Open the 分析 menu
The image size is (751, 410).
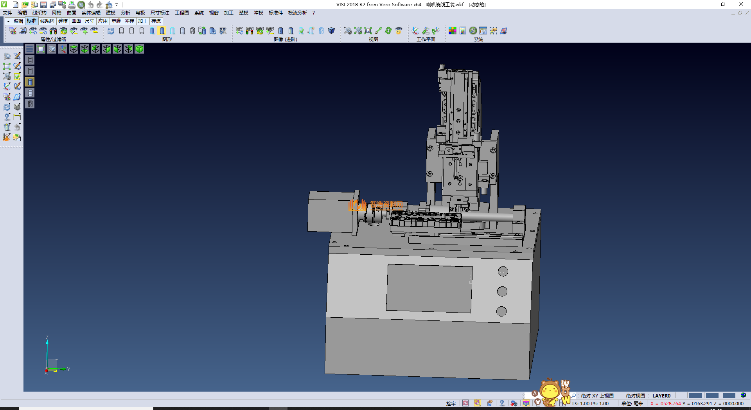[125, 13]
